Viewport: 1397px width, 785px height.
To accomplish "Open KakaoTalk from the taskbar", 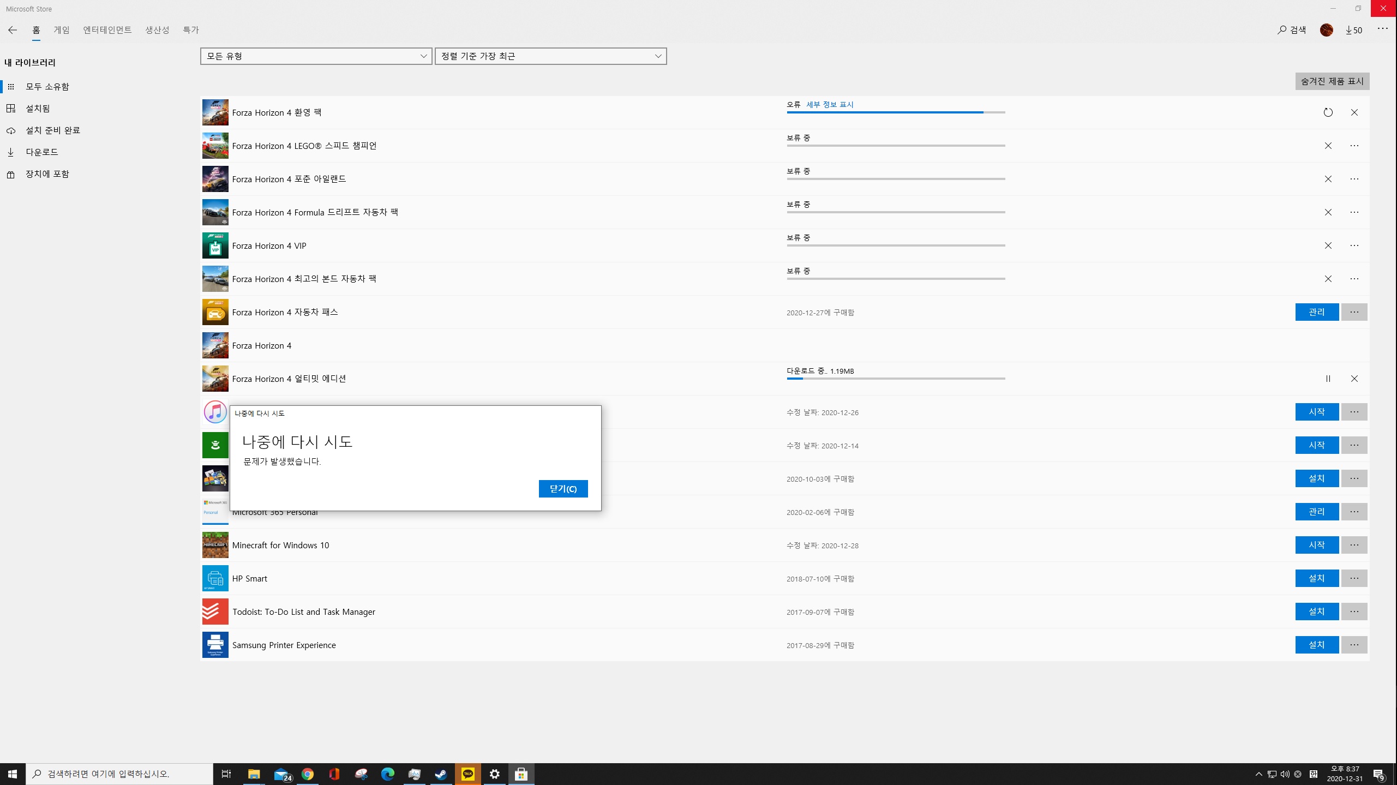I will click(x=467, y=774).
